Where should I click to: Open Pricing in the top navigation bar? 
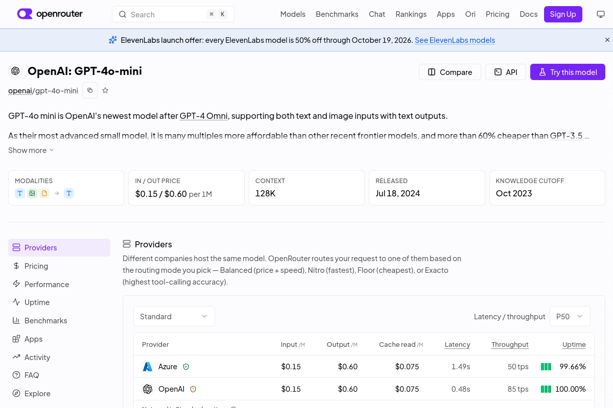pos(498,14)
